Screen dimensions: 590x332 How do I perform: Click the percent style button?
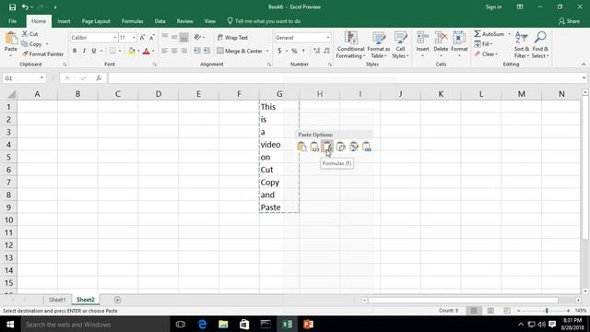(294, 51)
